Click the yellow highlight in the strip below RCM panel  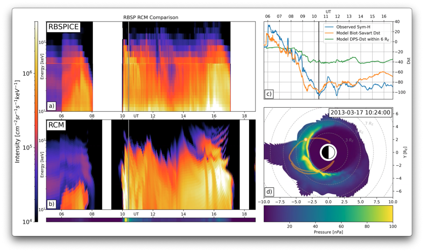126,220
